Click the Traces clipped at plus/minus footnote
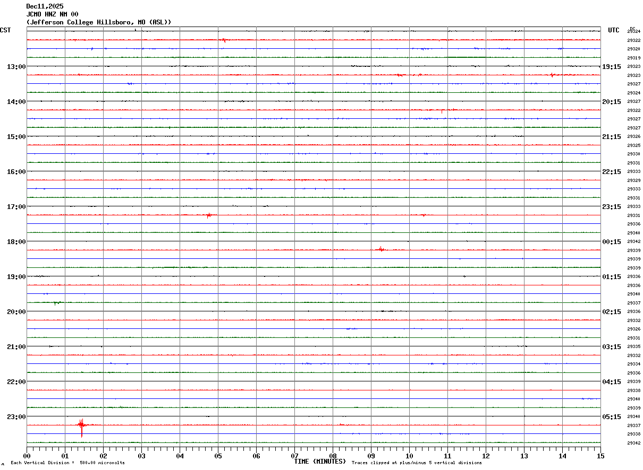643x470 pixels. tap(417, 463)
